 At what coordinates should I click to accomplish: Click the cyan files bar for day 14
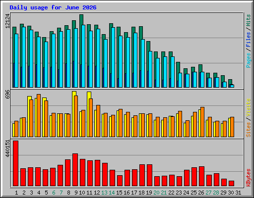113,57
